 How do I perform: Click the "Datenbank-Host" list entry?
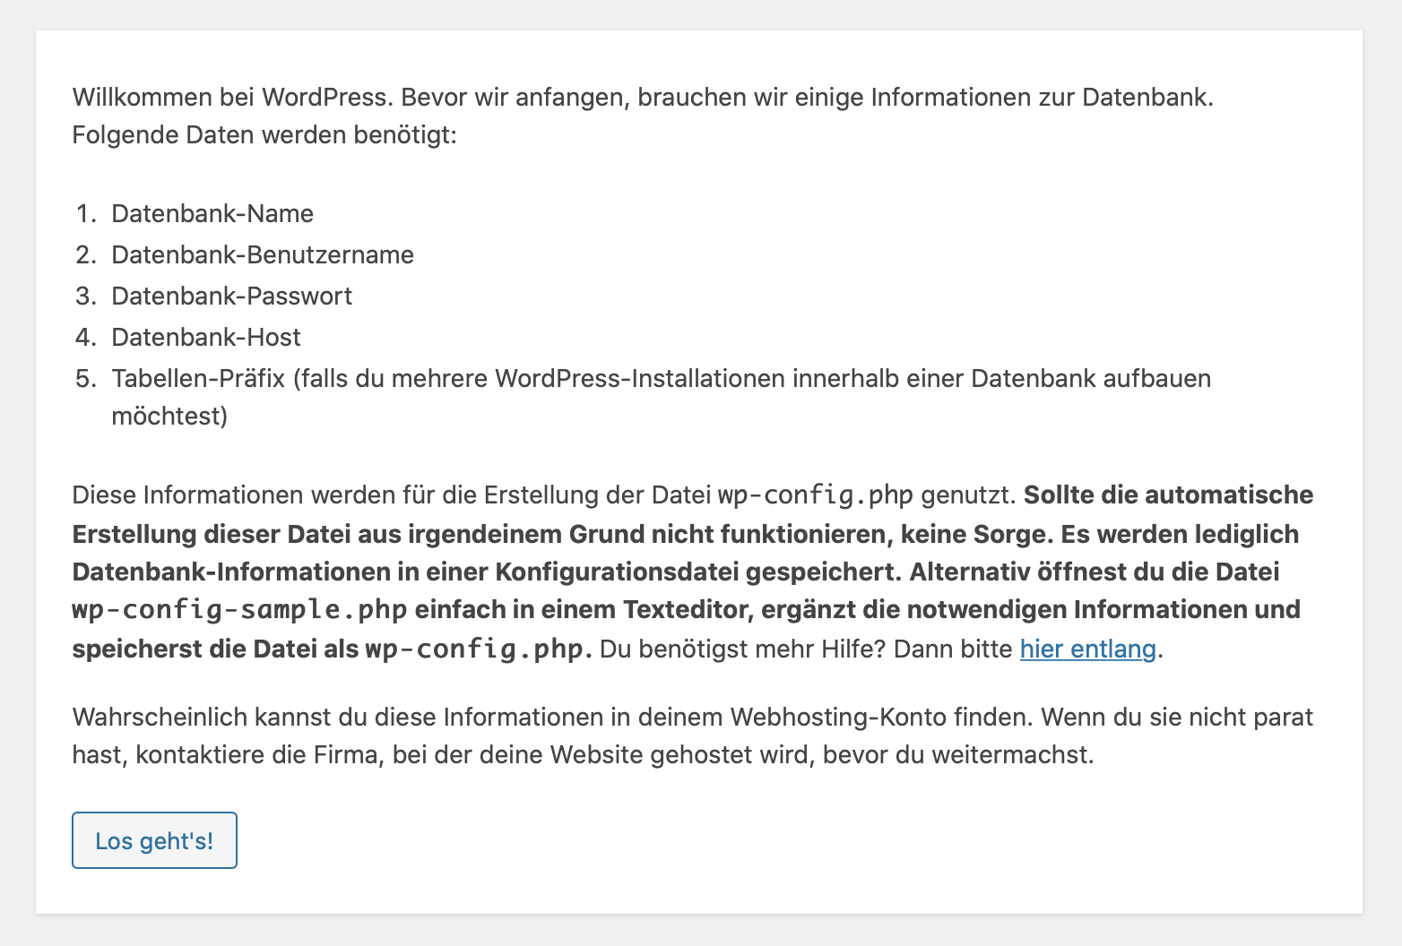(x=206, y=337)
